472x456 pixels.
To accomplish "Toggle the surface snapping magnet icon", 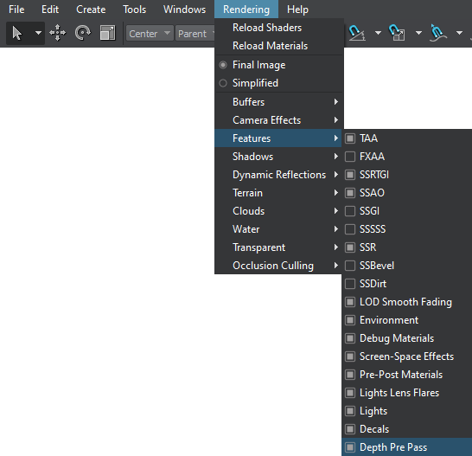I will (437, 33).
